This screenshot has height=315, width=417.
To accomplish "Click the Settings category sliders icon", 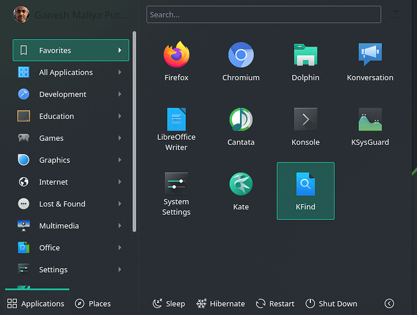I will click(23, 269).
